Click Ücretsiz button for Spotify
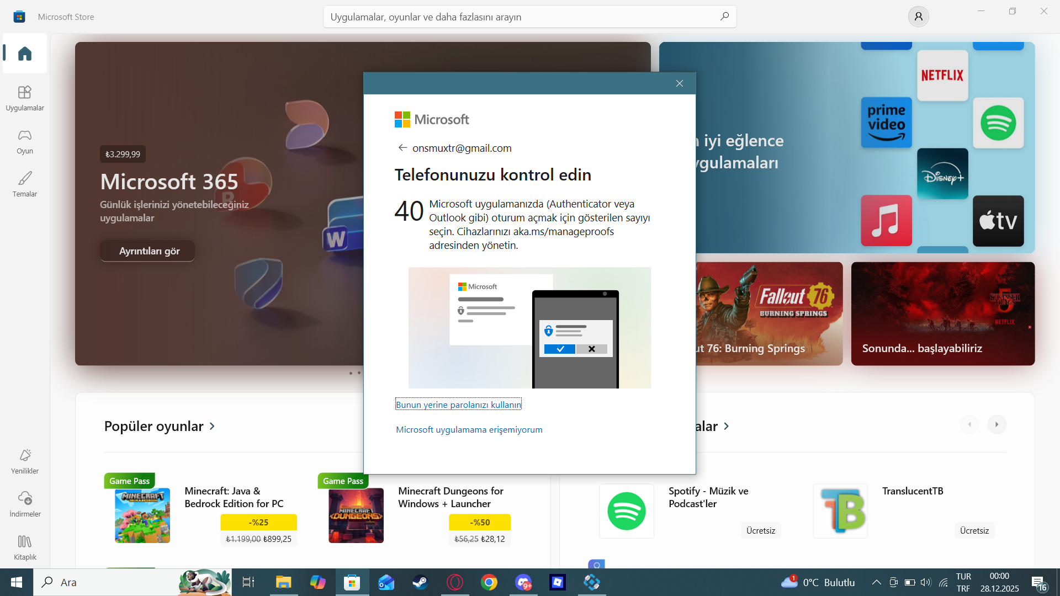Viewport: 1060px width, 596px height. tap(761, 530)
